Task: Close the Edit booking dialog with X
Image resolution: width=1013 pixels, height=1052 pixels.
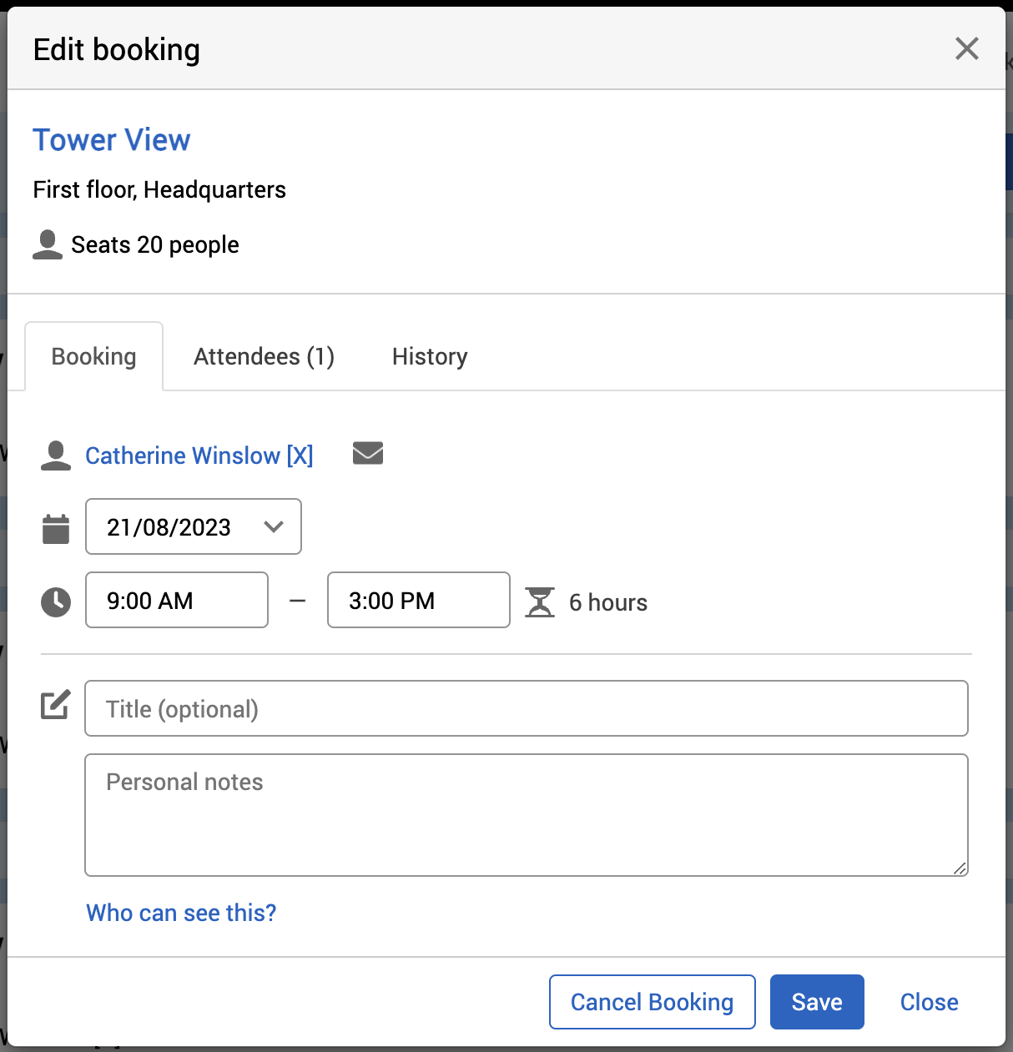Action: 966,49
